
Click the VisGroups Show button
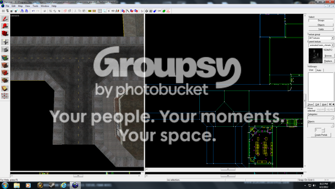(x=310, y=104)
